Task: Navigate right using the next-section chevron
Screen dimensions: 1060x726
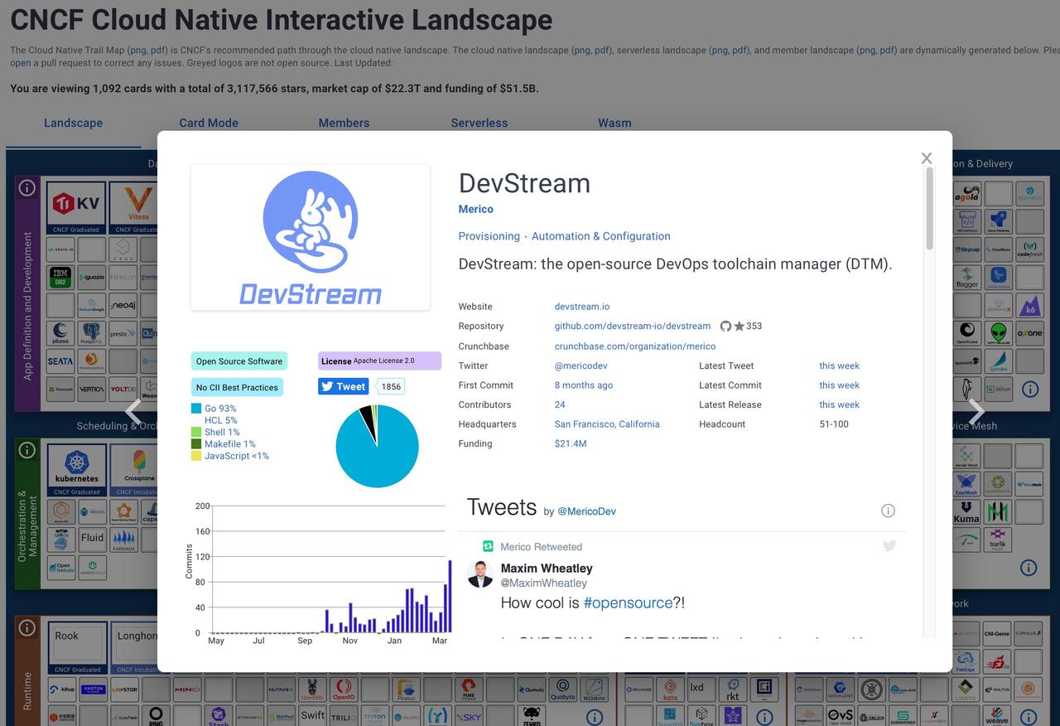Action: (977, 411)
